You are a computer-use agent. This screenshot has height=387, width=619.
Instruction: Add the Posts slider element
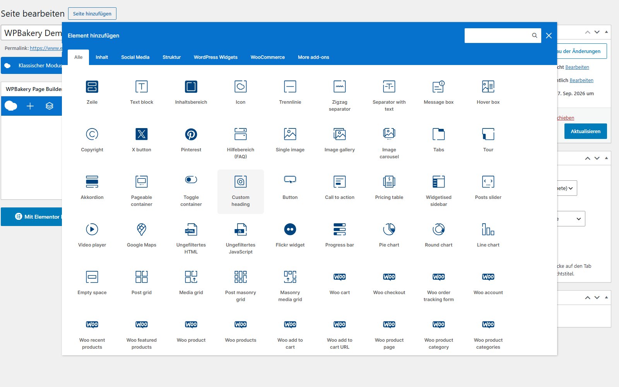[488, 188]
